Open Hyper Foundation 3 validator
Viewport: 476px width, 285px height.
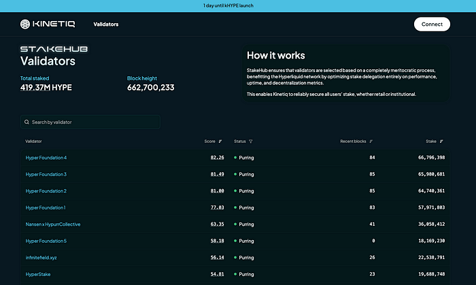[46, 174]
